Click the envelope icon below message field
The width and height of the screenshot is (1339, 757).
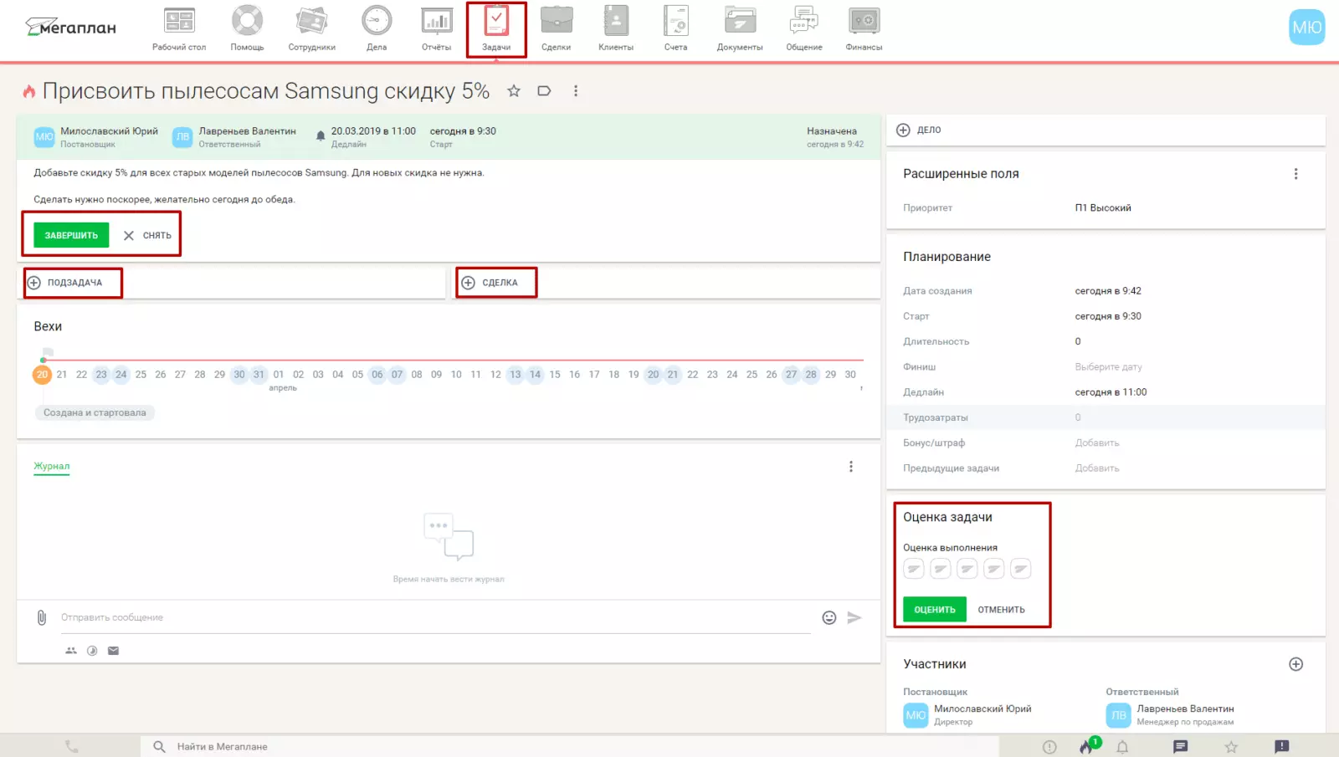[114, 651]
